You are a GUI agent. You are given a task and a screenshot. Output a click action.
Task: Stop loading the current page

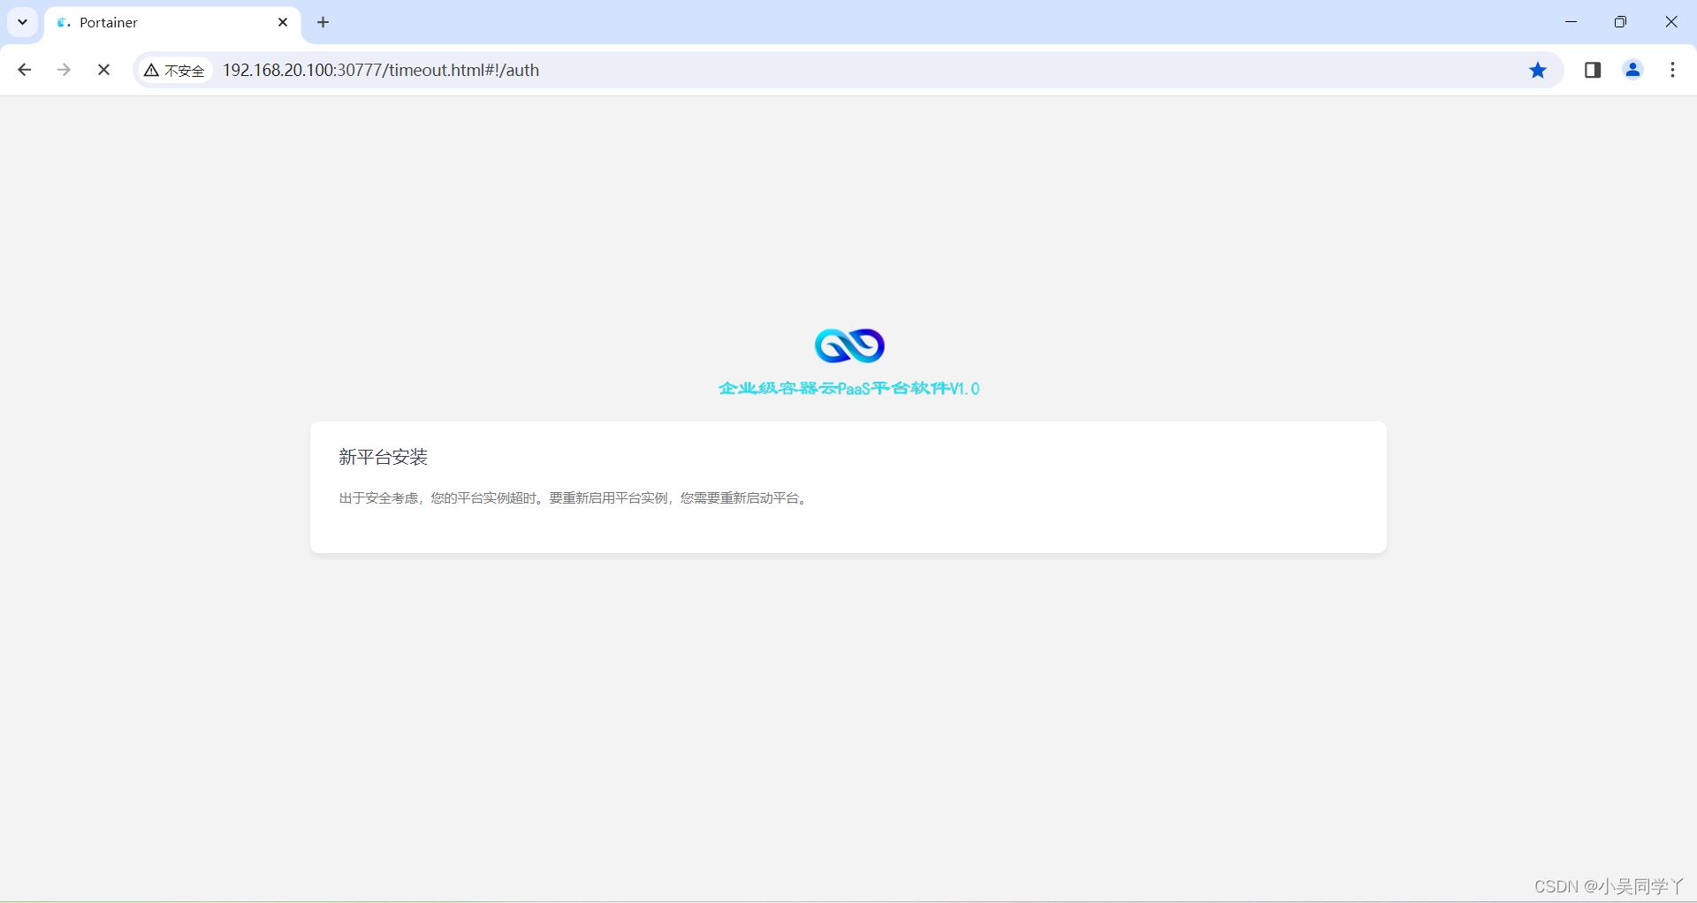(103, 70)
